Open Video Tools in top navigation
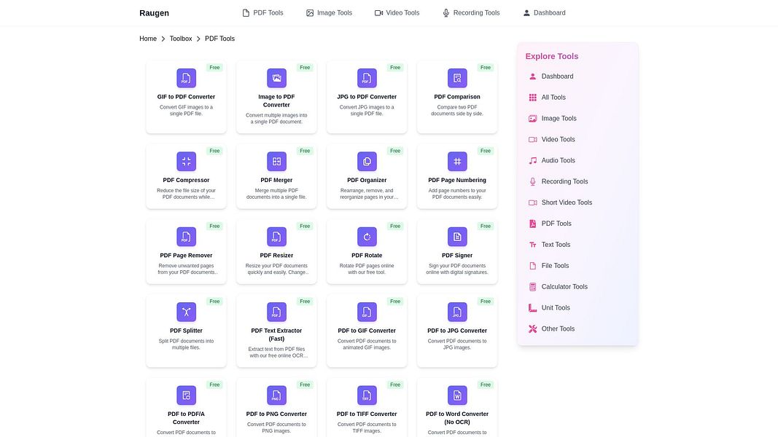This screenshot has width=778, height=437. tap(397, 13)
